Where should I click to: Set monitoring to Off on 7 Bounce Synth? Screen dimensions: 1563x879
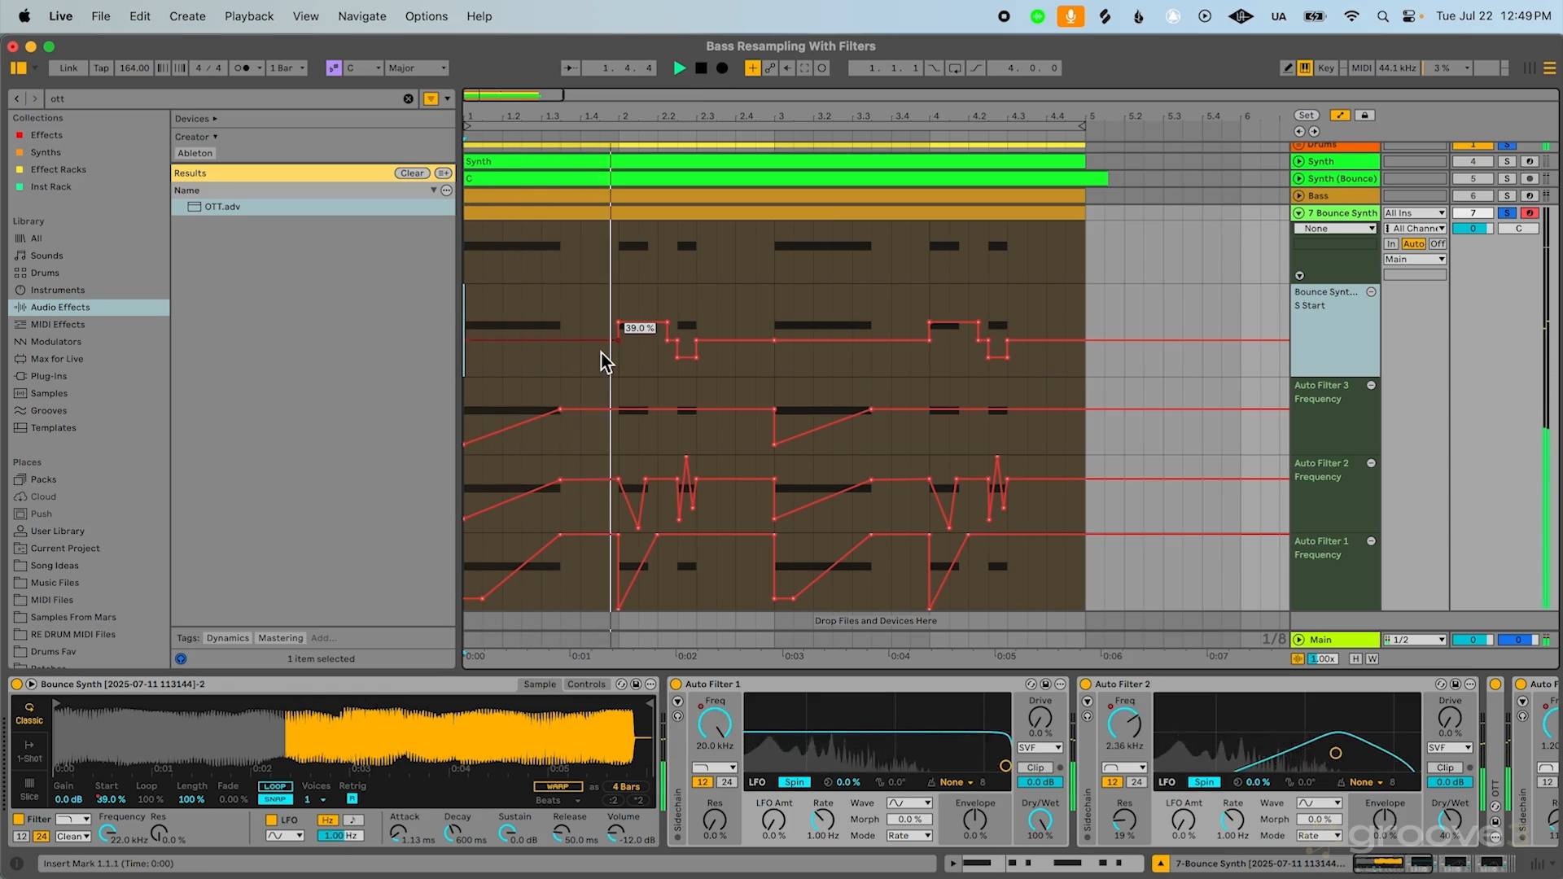1438,243
